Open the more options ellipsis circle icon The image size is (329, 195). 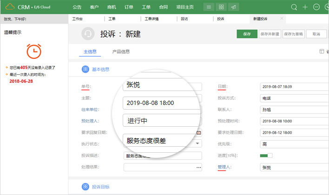pos(317,7)
